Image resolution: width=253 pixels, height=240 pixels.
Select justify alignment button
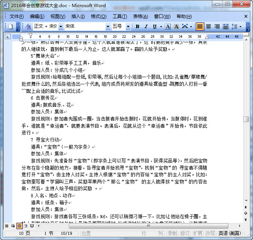[200, 27]
